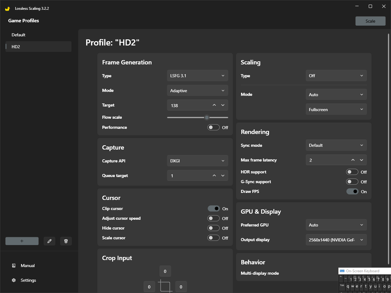Click the Manual book icon
This screenshot has height=293, width=391.
14,266
